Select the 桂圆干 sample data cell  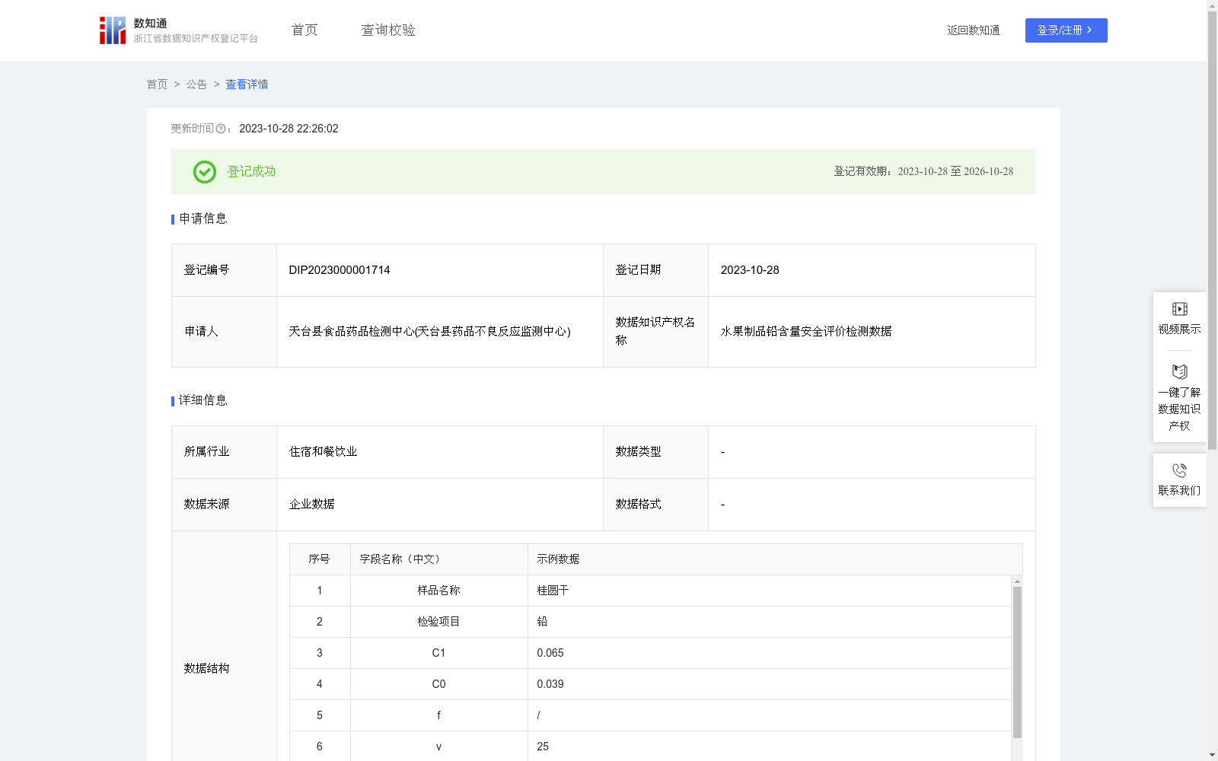click(553, 590)
